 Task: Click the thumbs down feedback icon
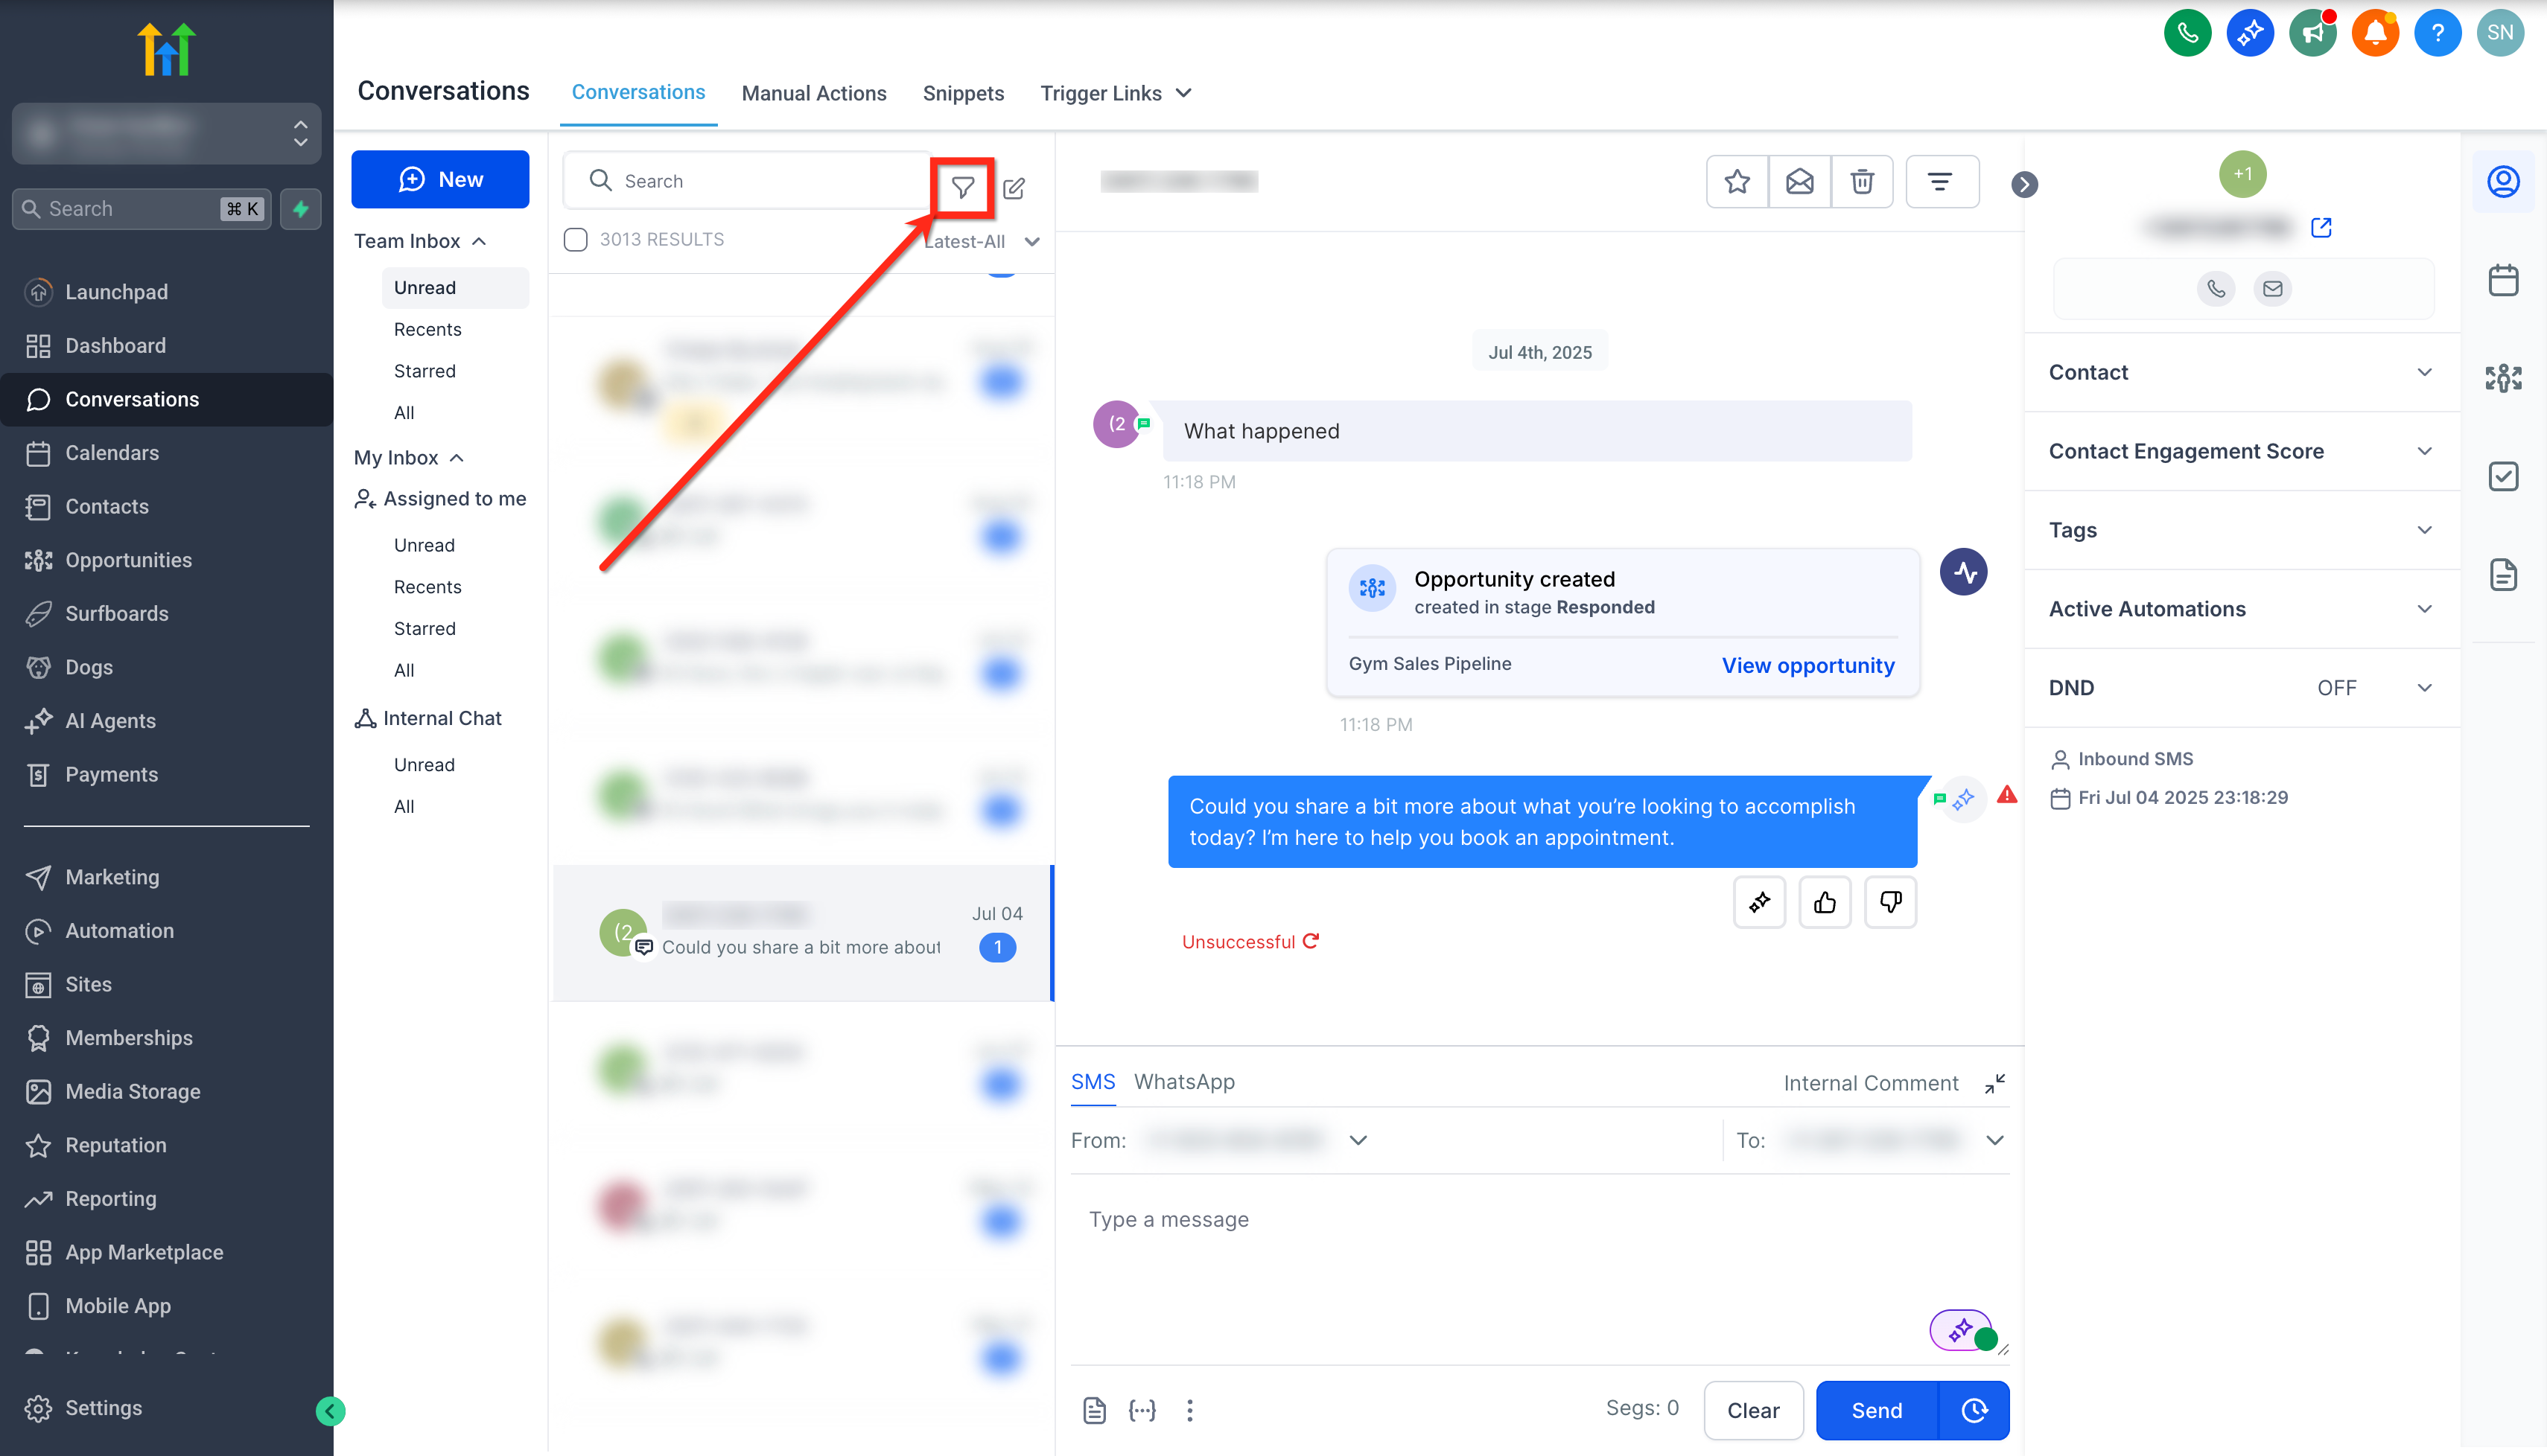(x=1889, y=902)
